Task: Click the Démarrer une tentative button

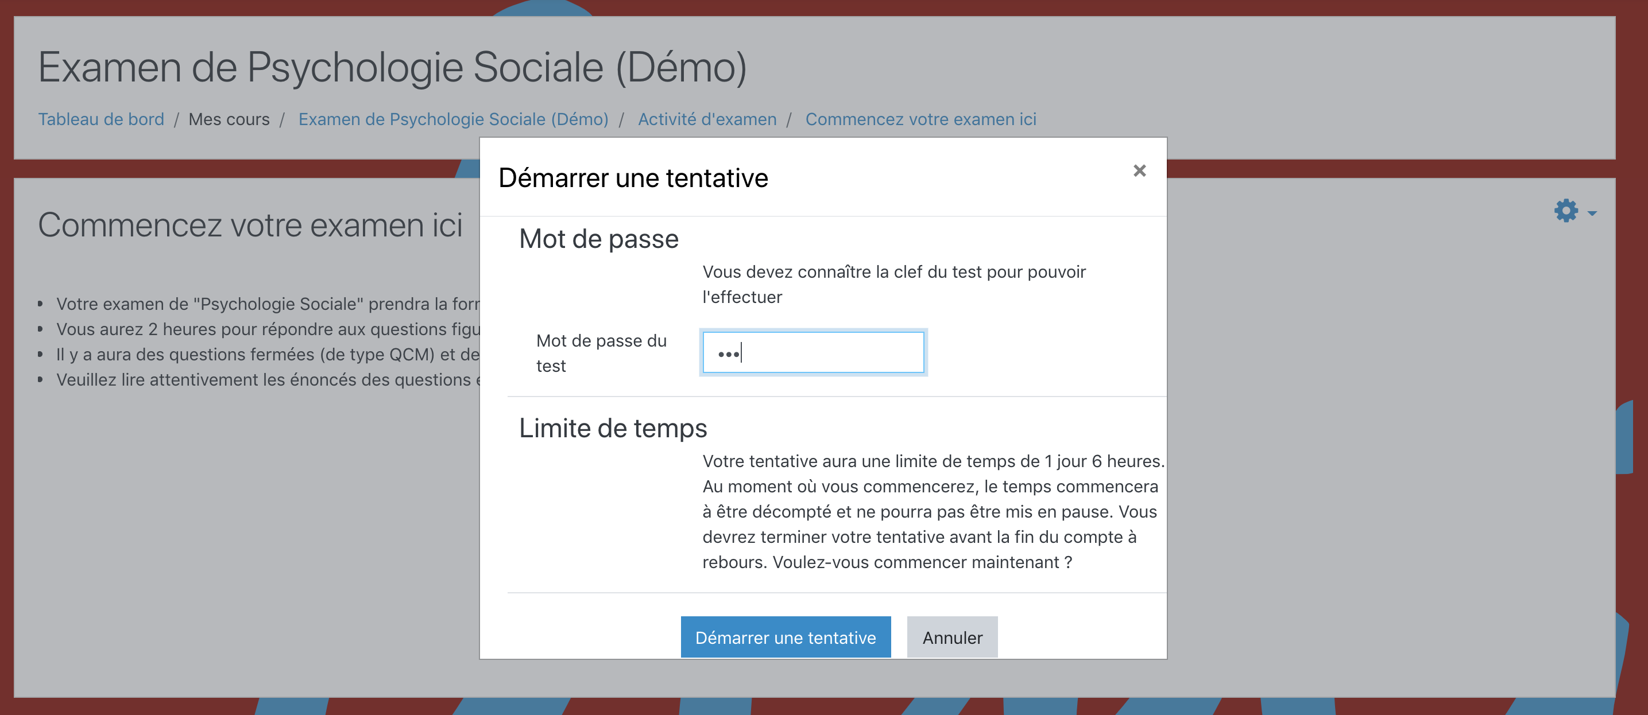Action: coord(785,637)
